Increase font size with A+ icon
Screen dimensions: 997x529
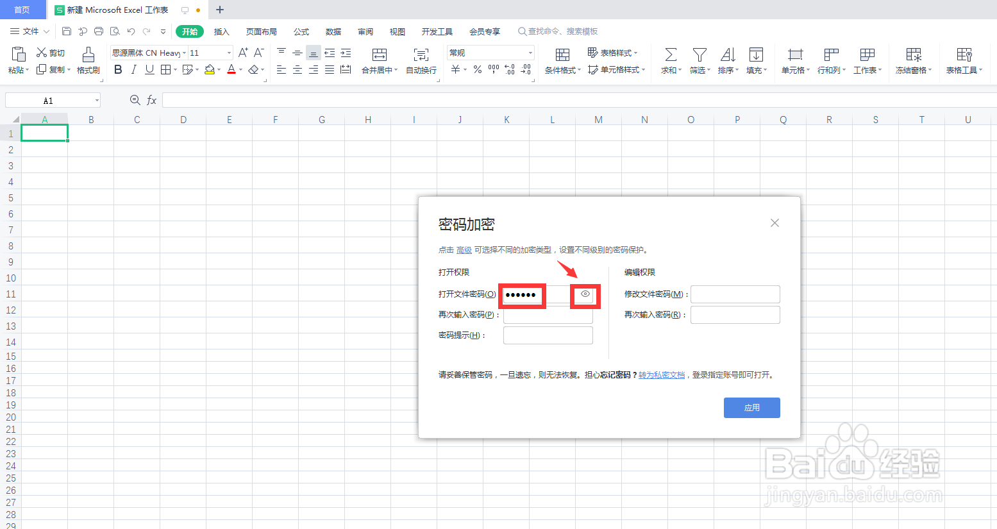pos(243,53)
